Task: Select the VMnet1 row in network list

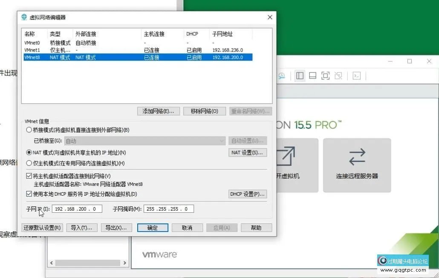Action: pyautogui.click(x=85, y=50)
